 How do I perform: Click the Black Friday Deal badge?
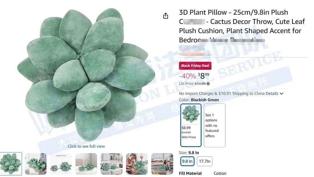pyautogui.click(x=195, y=66)
